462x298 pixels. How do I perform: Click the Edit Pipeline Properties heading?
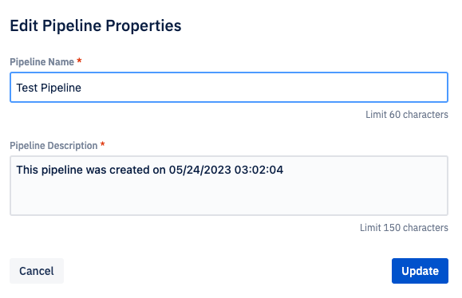(x=96, y=25)
